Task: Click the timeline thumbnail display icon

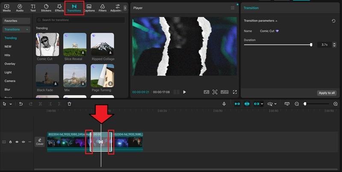Action: coord(287,104)
